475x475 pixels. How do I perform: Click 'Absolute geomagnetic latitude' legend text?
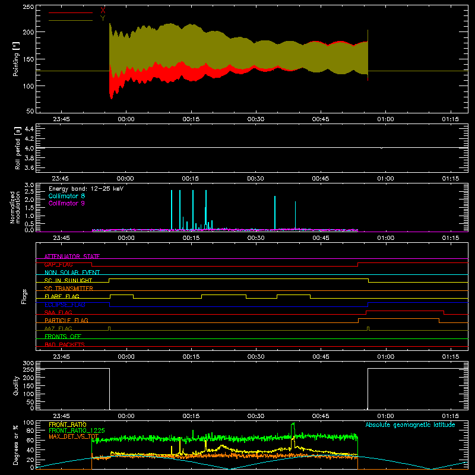pyautogui.click(x=410, y=425)
